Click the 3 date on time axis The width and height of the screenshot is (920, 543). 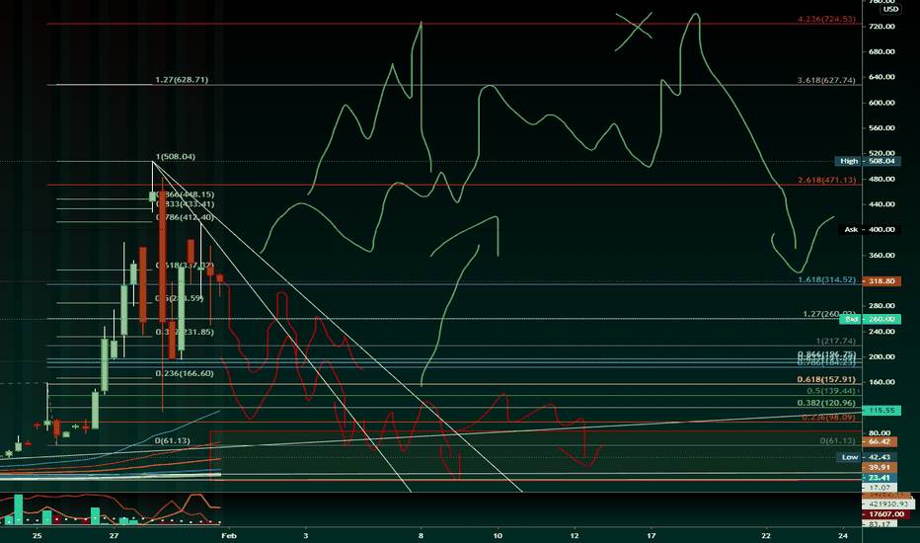(x=306, y=535)
